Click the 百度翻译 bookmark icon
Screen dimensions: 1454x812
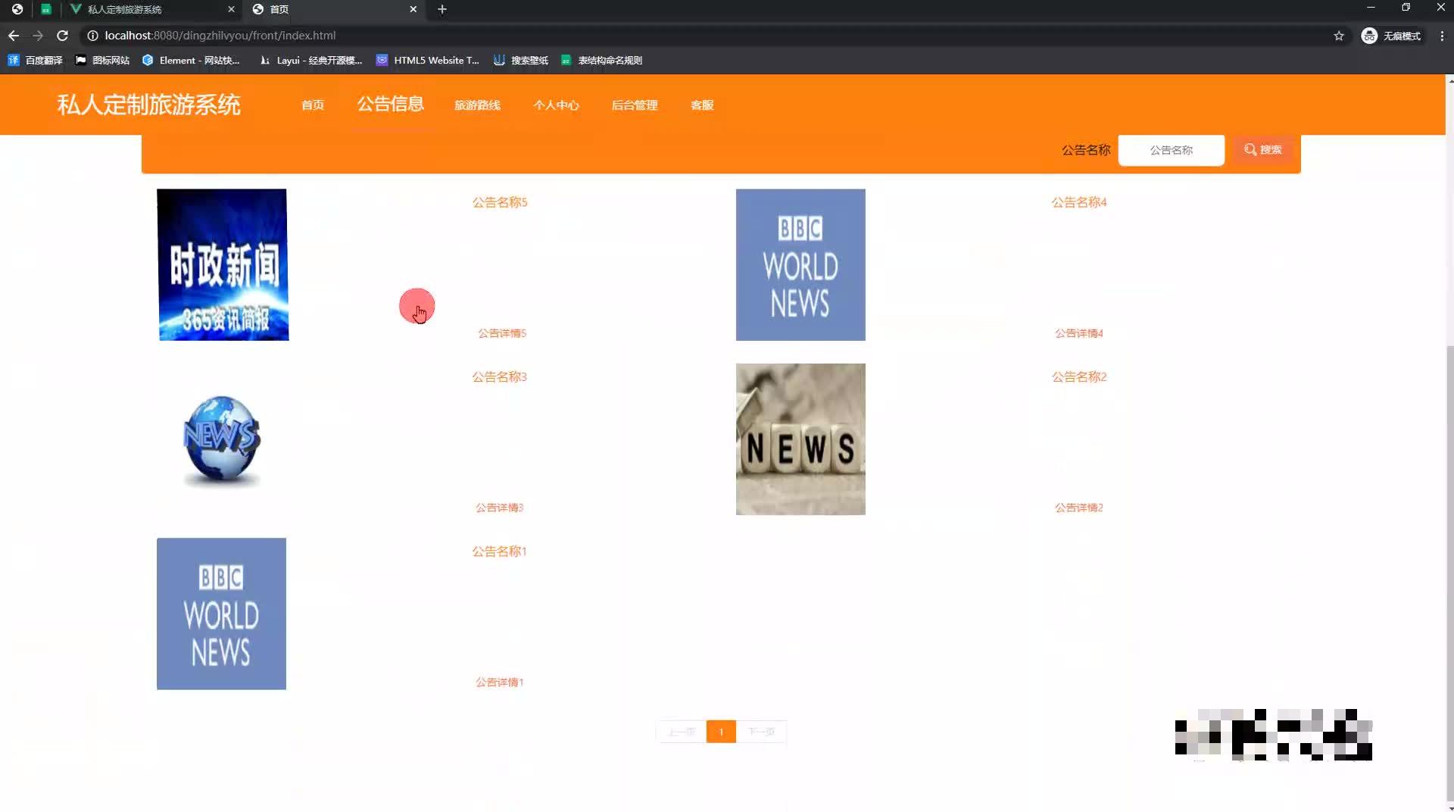13,60
